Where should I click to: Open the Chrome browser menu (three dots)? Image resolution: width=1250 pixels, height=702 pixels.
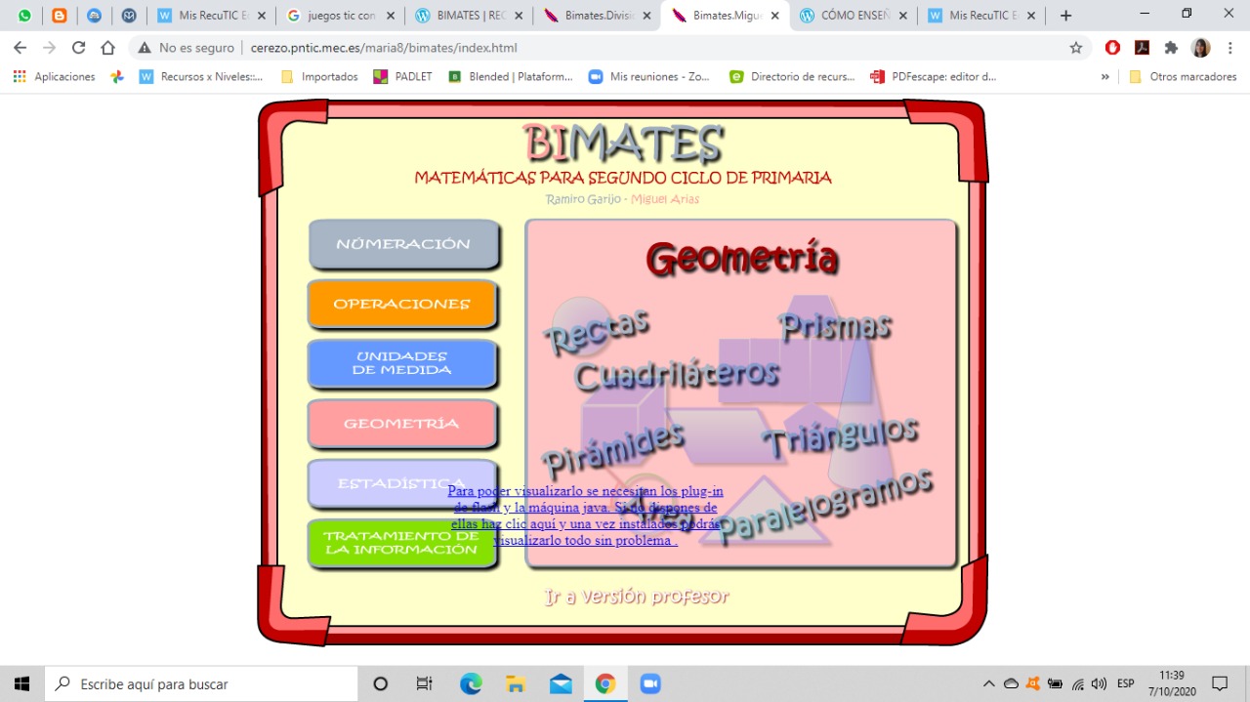click(1229, 48)
